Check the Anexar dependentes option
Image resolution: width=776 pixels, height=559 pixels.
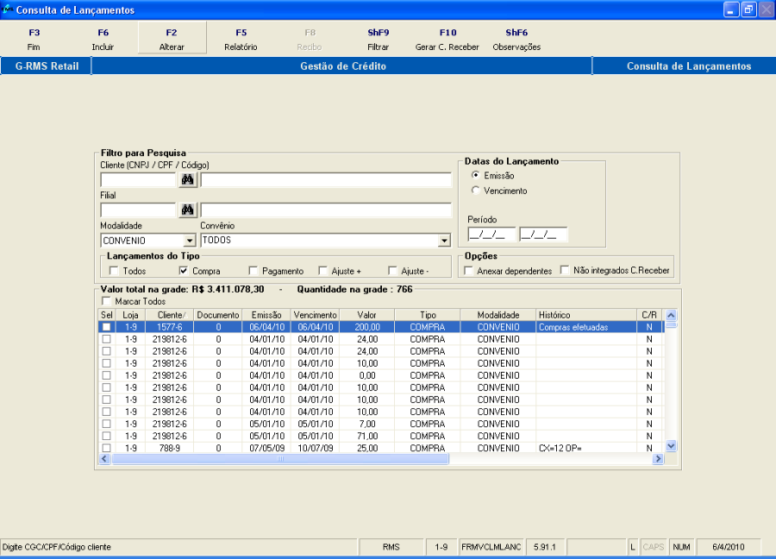pos(469,271)
